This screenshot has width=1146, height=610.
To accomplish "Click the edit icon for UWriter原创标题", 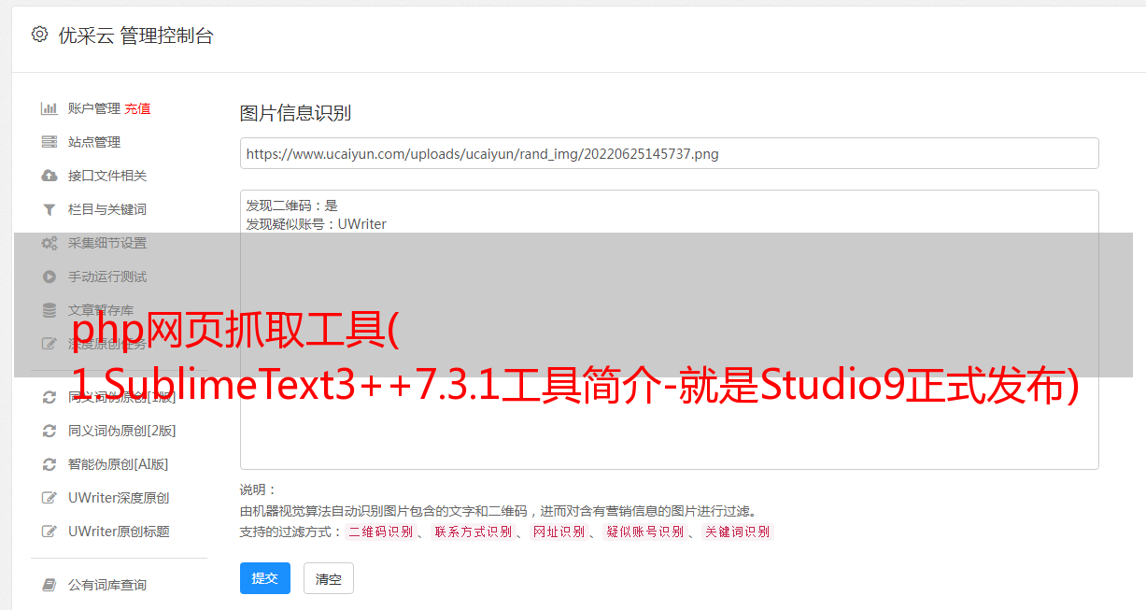I will [50, 532].
